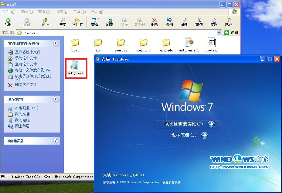
Task: Click 联机检查兼容性(C) in the installer
Action: pyautogui.click(x=187, y=124)
